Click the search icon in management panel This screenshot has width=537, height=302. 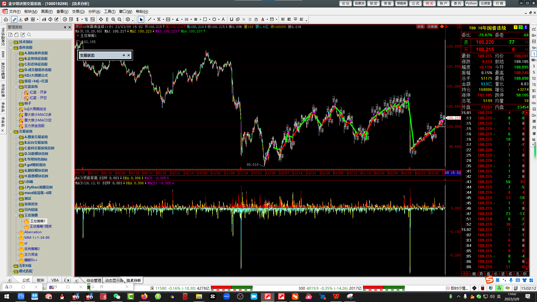point(29,35)
